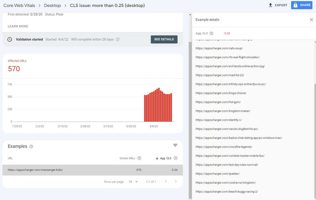Click the clock icon by Validation started
The width and height of the screenshot is (316, 200).
pos(10,39)
